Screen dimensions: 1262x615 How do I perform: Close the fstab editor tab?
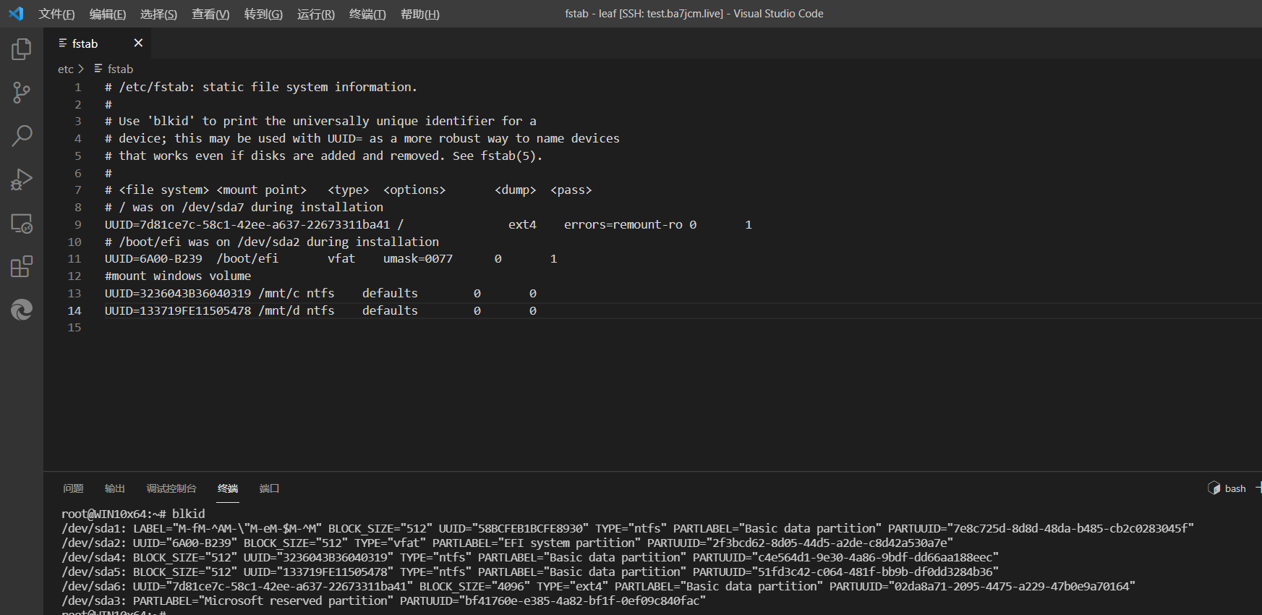[138, 43]
